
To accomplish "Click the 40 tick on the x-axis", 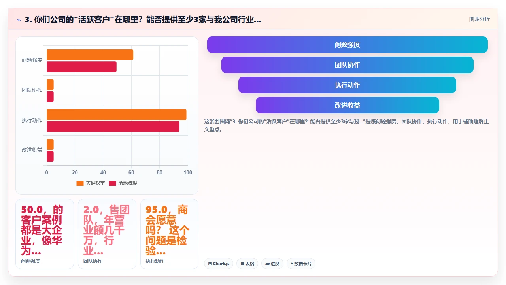I will click(103, 172).
